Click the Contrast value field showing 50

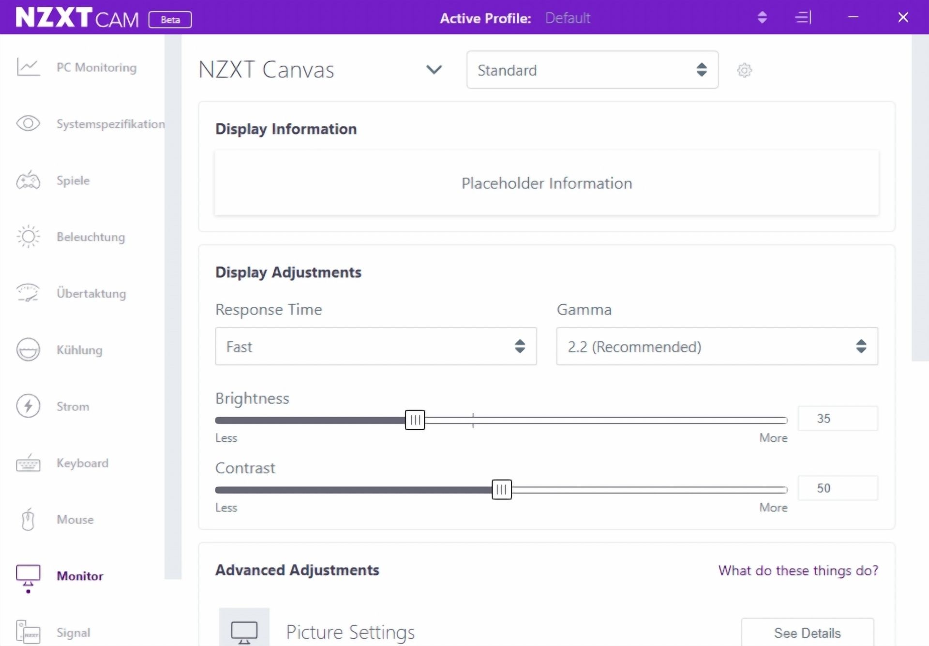pos(838,488)
